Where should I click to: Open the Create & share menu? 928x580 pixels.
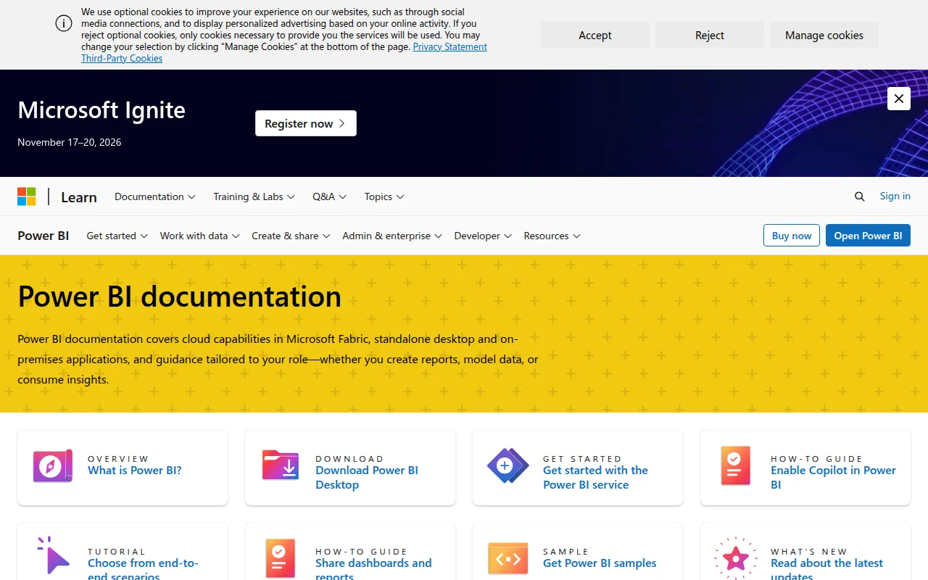291,236
